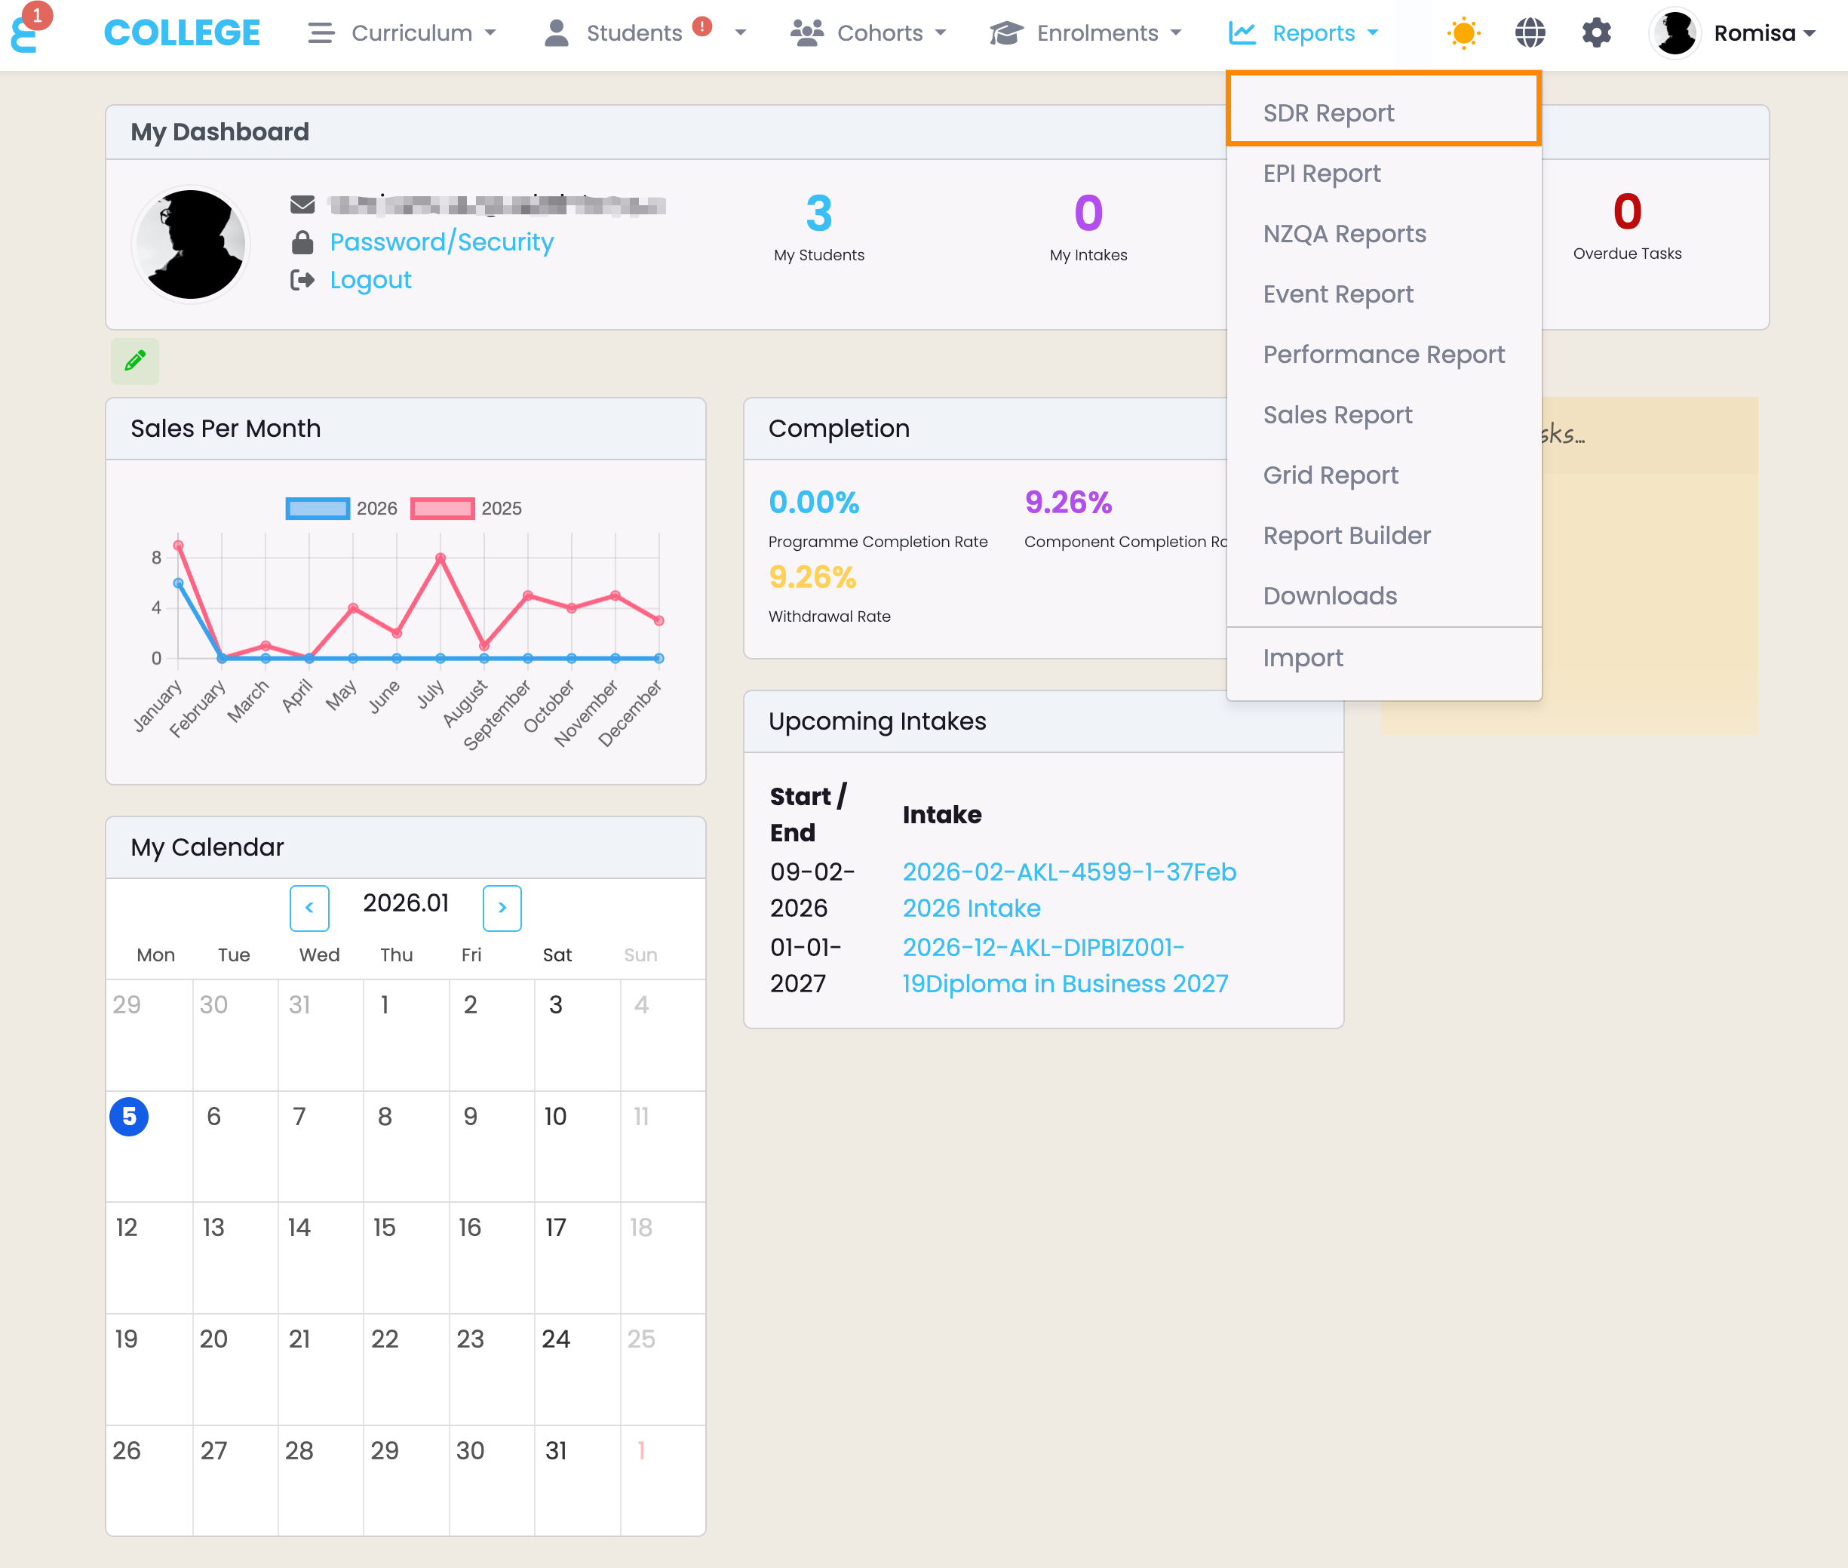Go to previous calendar month

[x=309, y=908]
